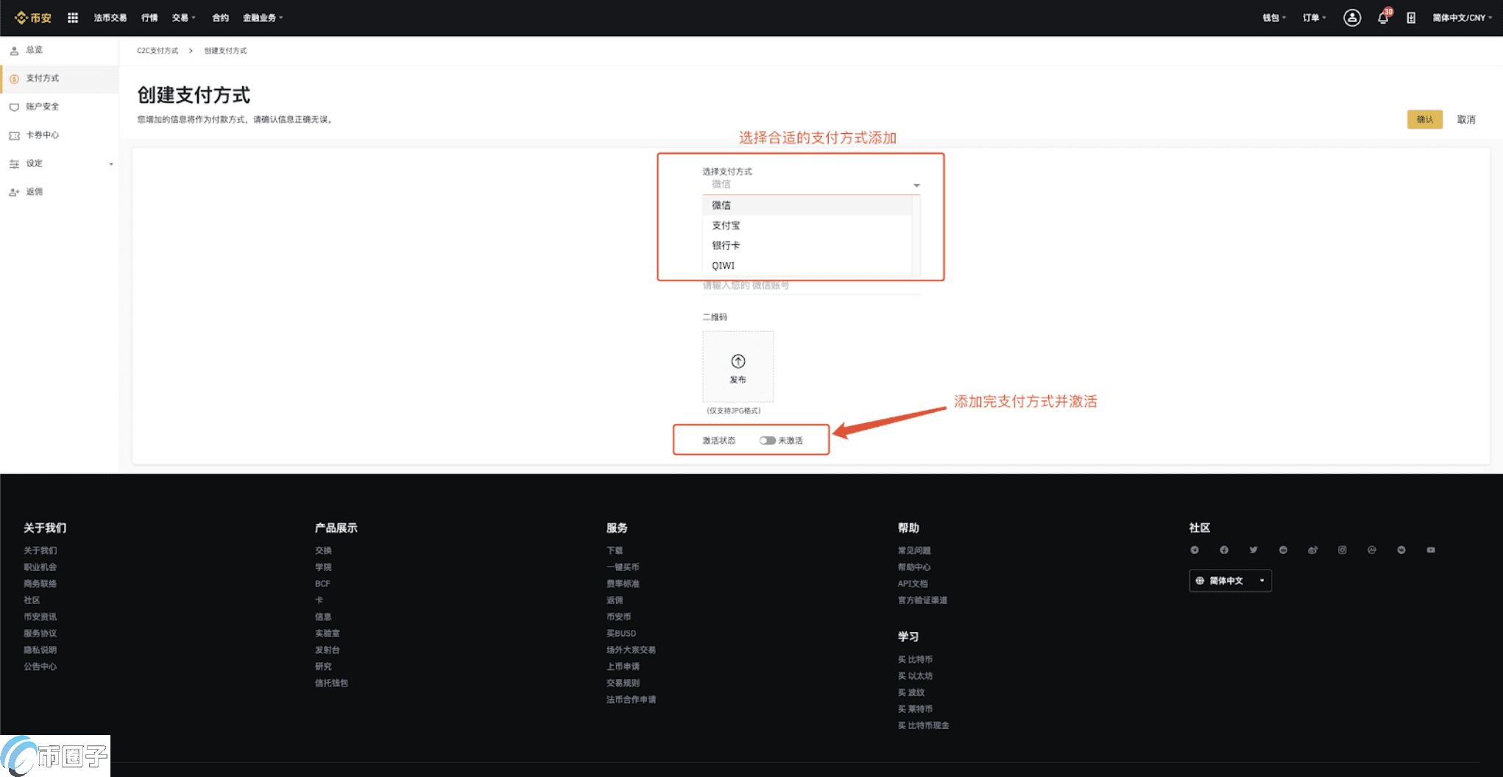Select 支付宝 in payment method list

807,225
